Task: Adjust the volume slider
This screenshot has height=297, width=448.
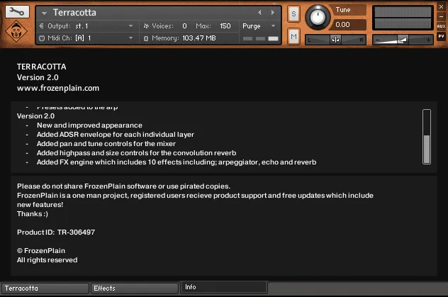Action: coord(403,40)
